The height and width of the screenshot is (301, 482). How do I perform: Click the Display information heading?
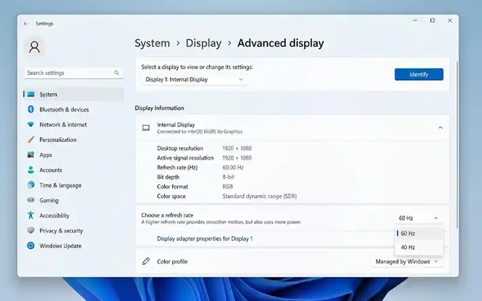pyautogui.click(x=159, y=108)
